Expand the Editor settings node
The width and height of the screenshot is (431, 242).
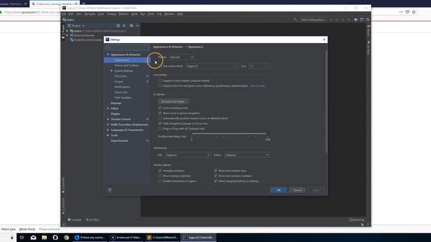(x=108, y=108)
